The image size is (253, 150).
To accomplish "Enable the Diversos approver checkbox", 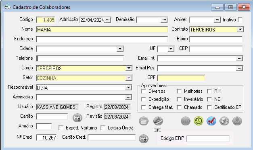I will (x=144, y=91).
